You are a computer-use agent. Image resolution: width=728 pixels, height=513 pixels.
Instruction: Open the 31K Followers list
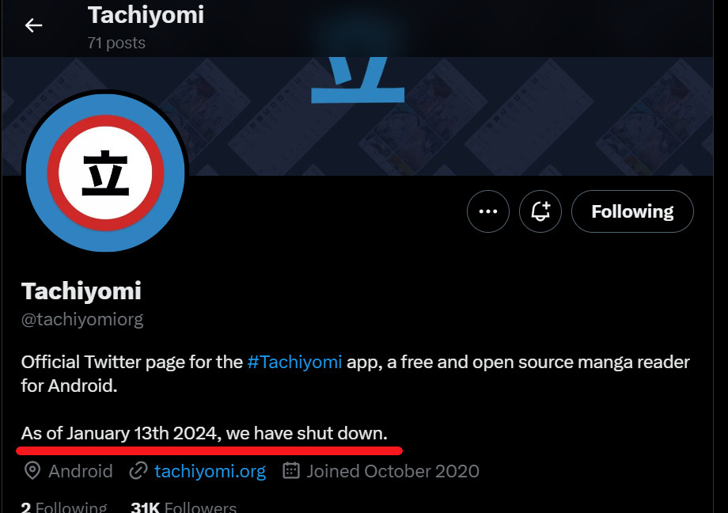click(x=184, y=507)
